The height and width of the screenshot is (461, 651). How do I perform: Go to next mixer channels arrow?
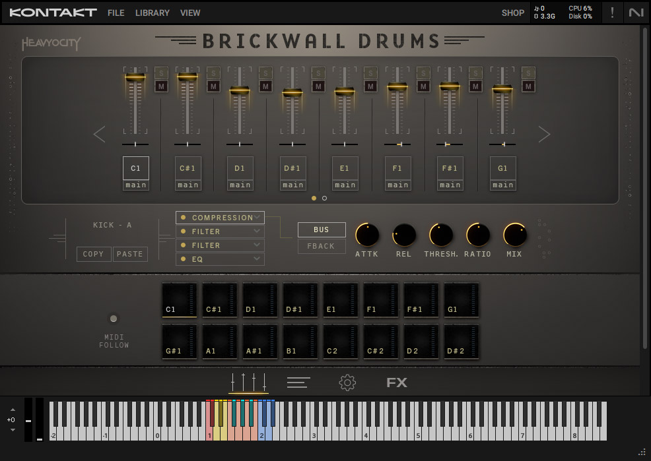coord(544,134)
